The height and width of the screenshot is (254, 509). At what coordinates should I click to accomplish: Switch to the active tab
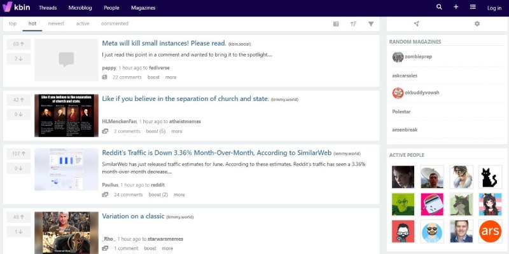pyautogui.click(x=83, y=23)
